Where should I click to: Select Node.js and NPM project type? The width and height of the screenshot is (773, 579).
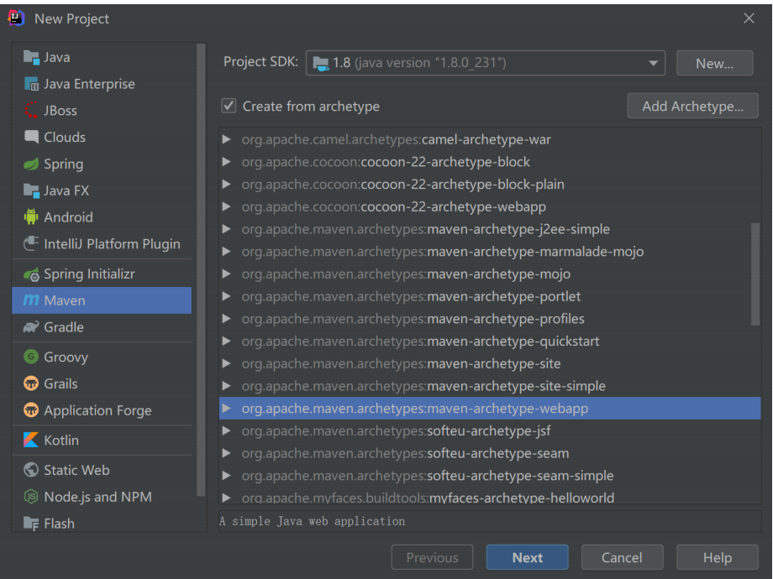(x=102, y=497)
